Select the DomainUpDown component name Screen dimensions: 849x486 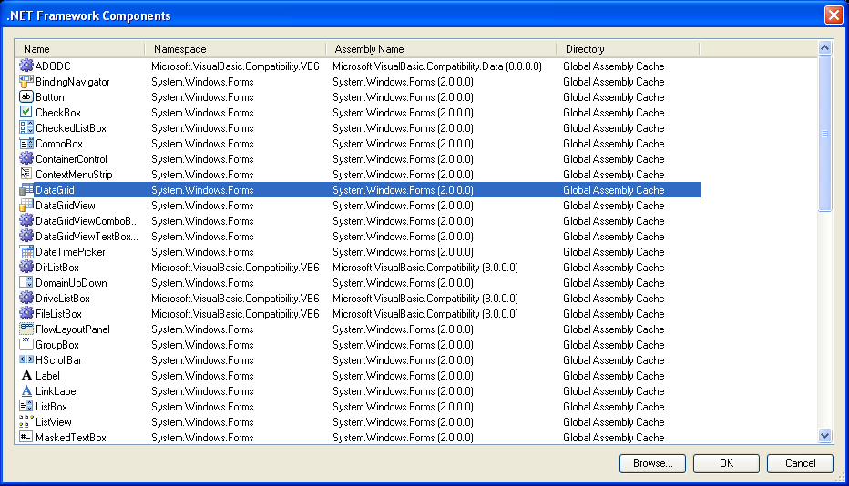click(x=71, y=283)
